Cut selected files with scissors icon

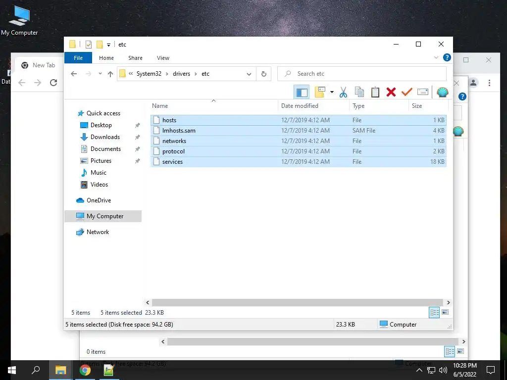(x=343, y=93)
